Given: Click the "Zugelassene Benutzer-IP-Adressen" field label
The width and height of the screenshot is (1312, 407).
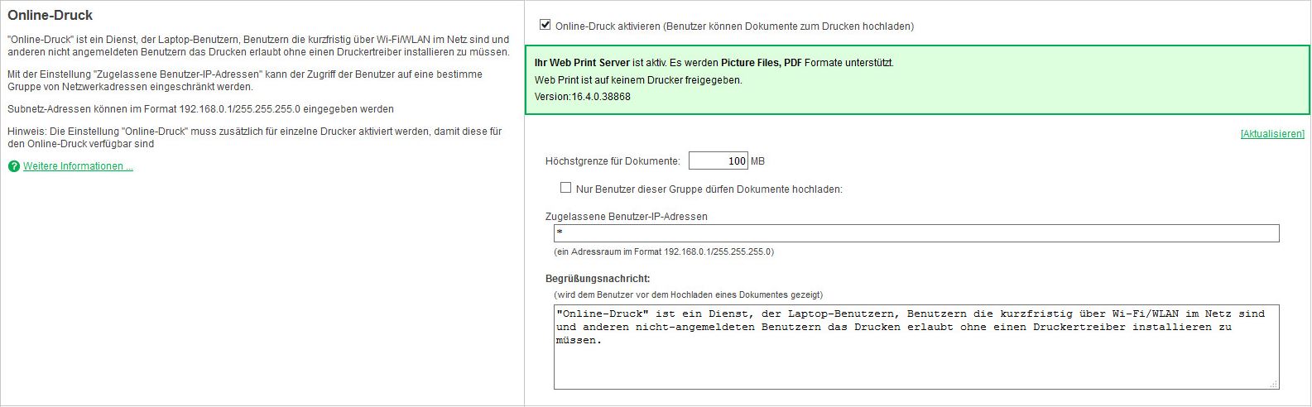Looking at the screenshot, I should tap(626, 217).
